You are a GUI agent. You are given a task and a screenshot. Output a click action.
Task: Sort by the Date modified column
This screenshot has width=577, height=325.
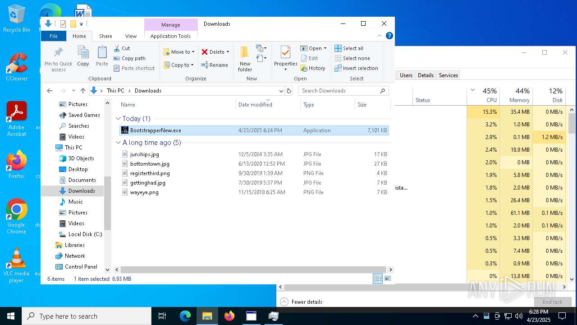(268, 105)
